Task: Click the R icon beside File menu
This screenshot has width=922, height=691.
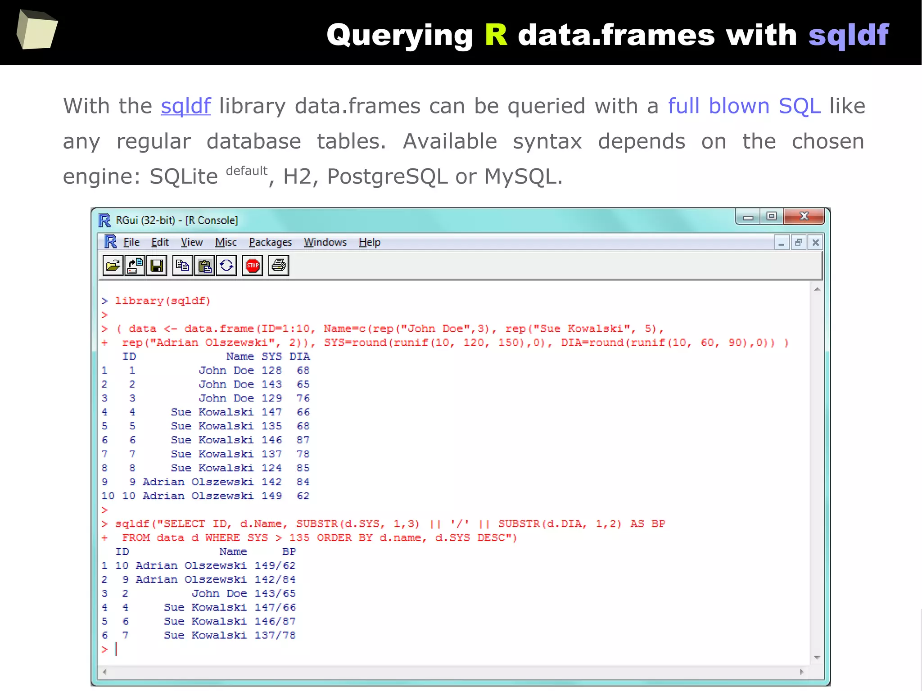Action: click(x=110, y=242)
